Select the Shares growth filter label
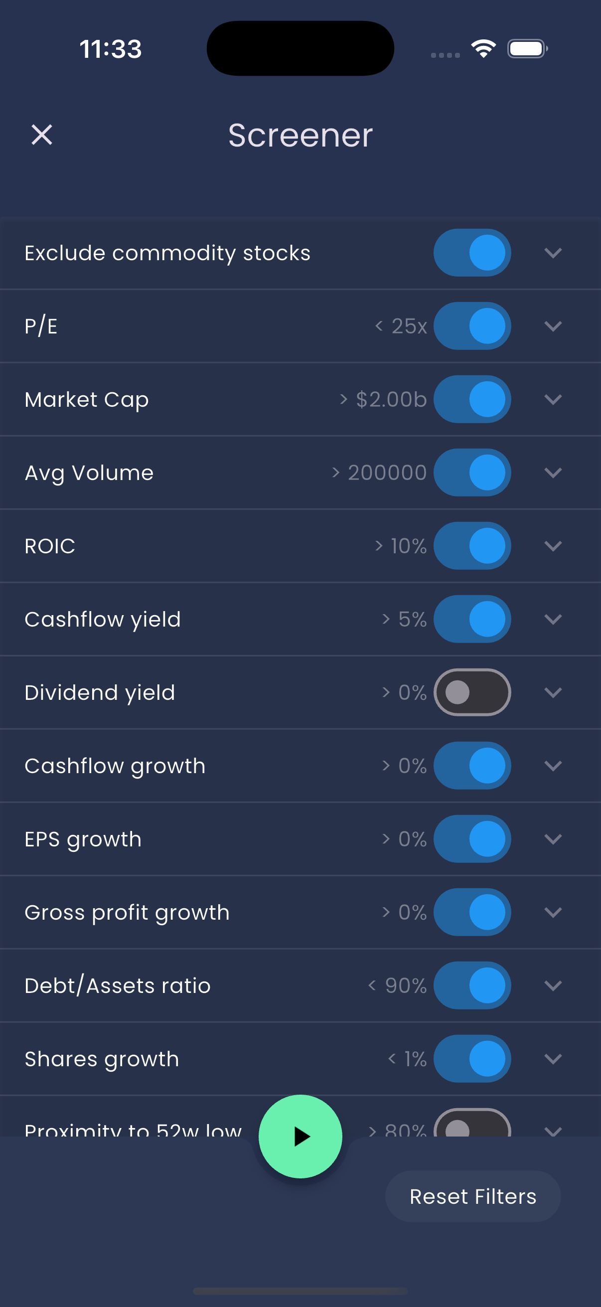This screenshot has height=1307, width=601. (x=102, y=1059)
